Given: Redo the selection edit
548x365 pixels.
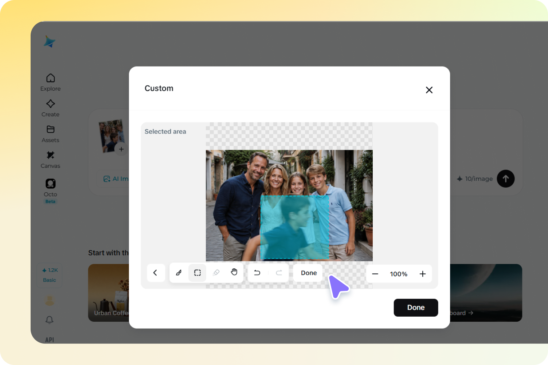Looking at the screenshot, I should click(279, 273).
